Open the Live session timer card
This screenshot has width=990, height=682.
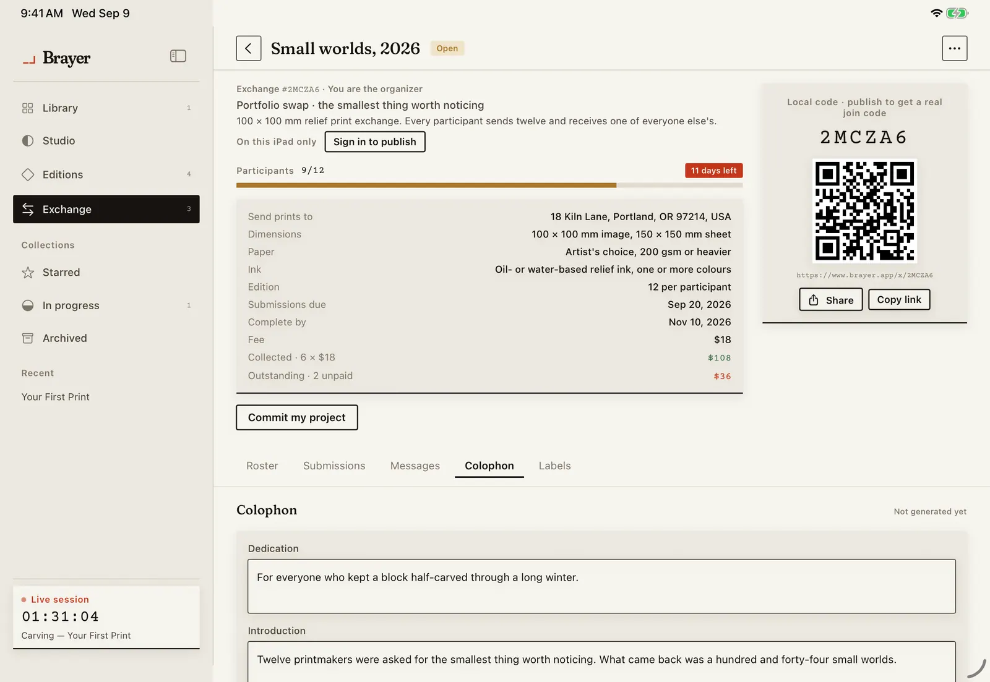(x=106, y=618)
